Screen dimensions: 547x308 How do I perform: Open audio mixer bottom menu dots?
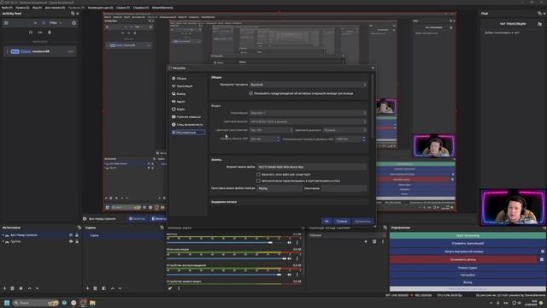(179, 288)
